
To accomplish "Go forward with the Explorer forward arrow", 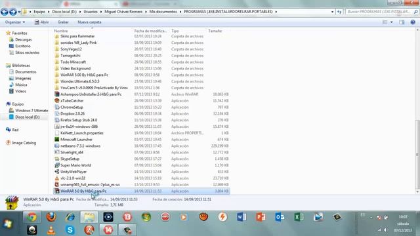I will point(12,12).
